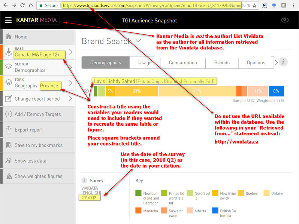This screenshot has height=224, width=299.
Task: Expand the Base Canada M&F age 12+ chevron
Action: (70, 52)
